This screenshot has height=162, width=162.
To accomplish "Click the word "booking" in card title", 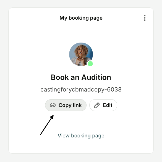I will 79,18.
